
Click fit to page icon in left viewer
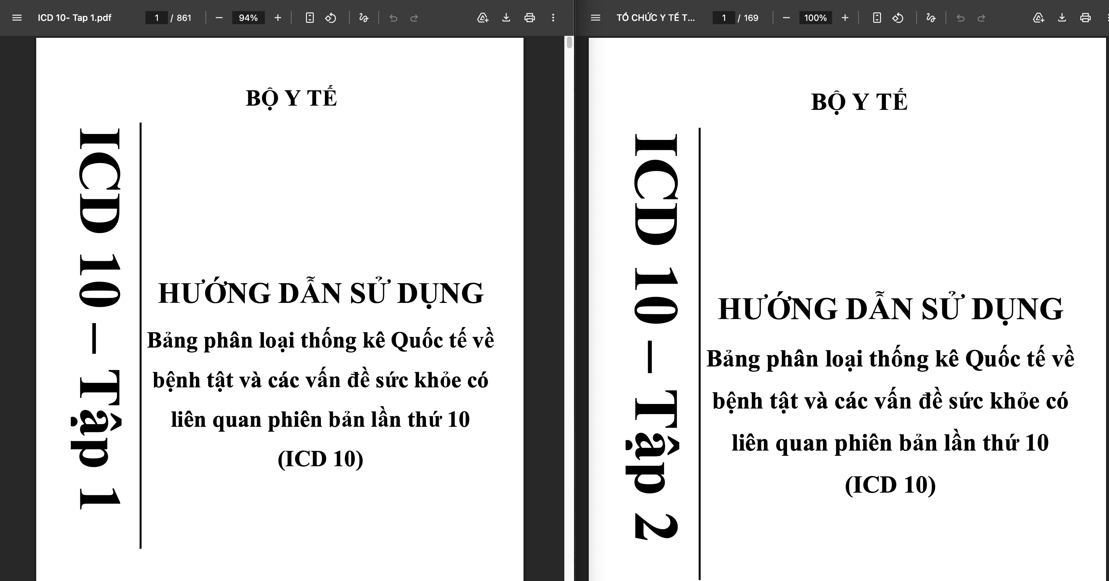[x=310, y=18]
